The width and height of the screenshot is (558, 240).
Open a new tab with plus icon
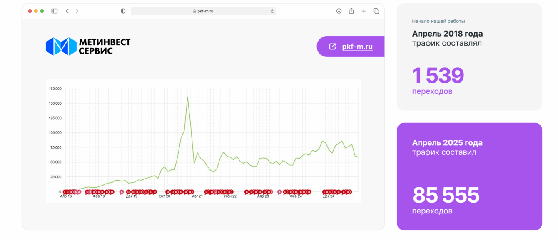(364, 11)
